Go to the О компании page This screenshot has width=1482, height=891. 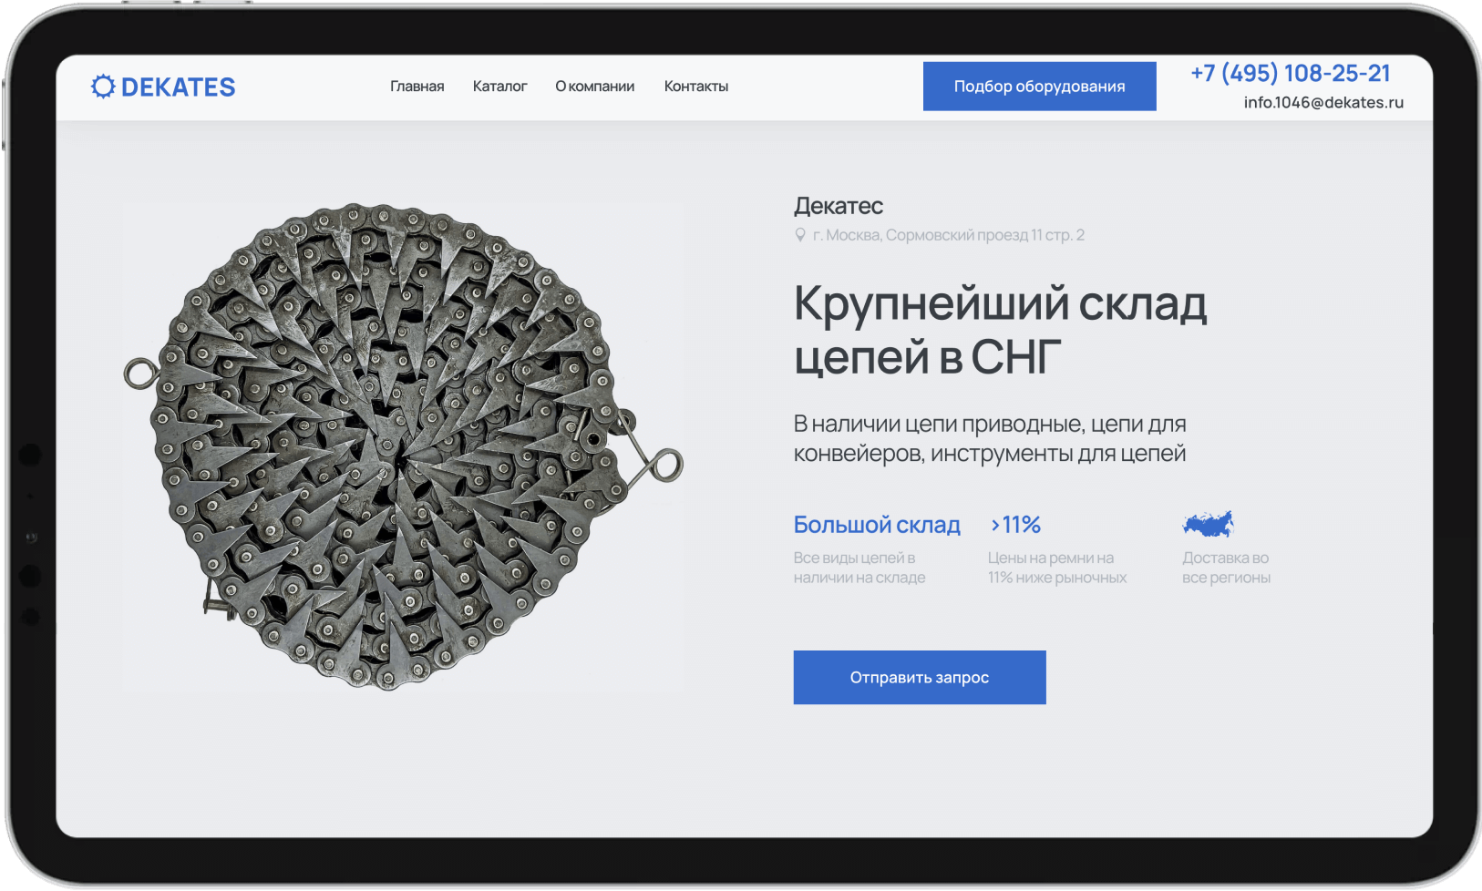point(595,87)
